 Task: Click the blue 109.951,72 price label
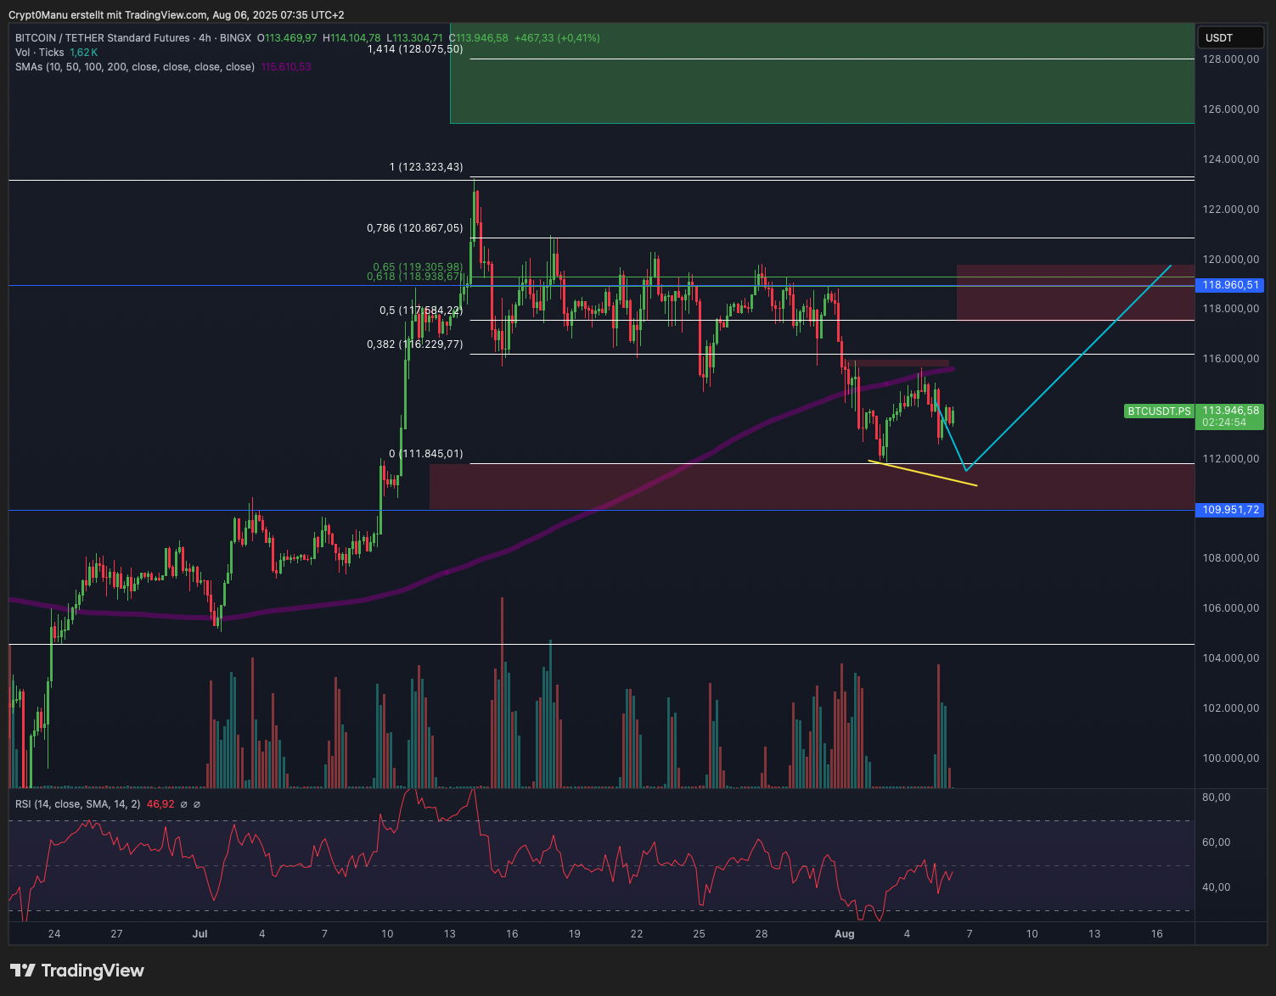tap(1230, 510)
